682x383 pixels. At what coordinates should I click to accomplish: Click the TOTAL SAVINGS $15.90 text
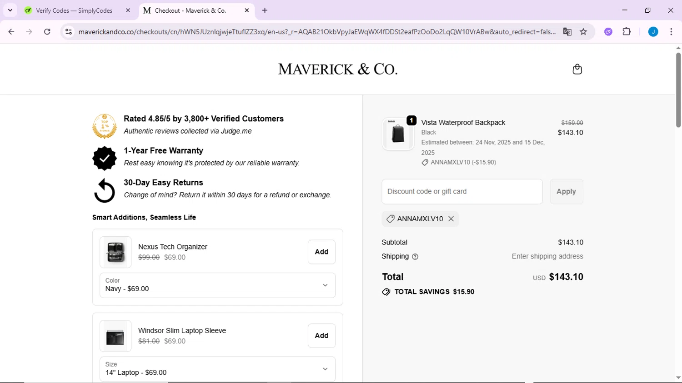coord(434,292)
